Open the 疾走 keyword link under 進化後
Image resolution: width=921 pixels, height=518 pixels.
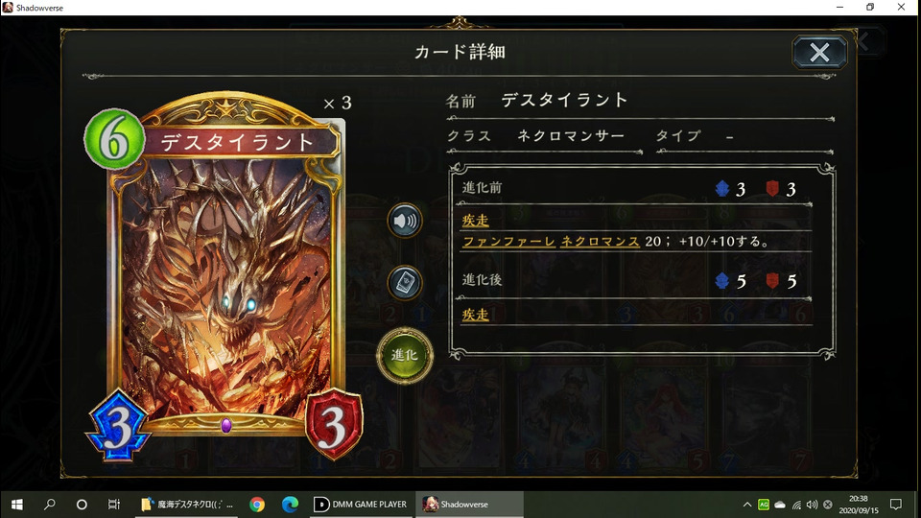[x=475, y=315]
